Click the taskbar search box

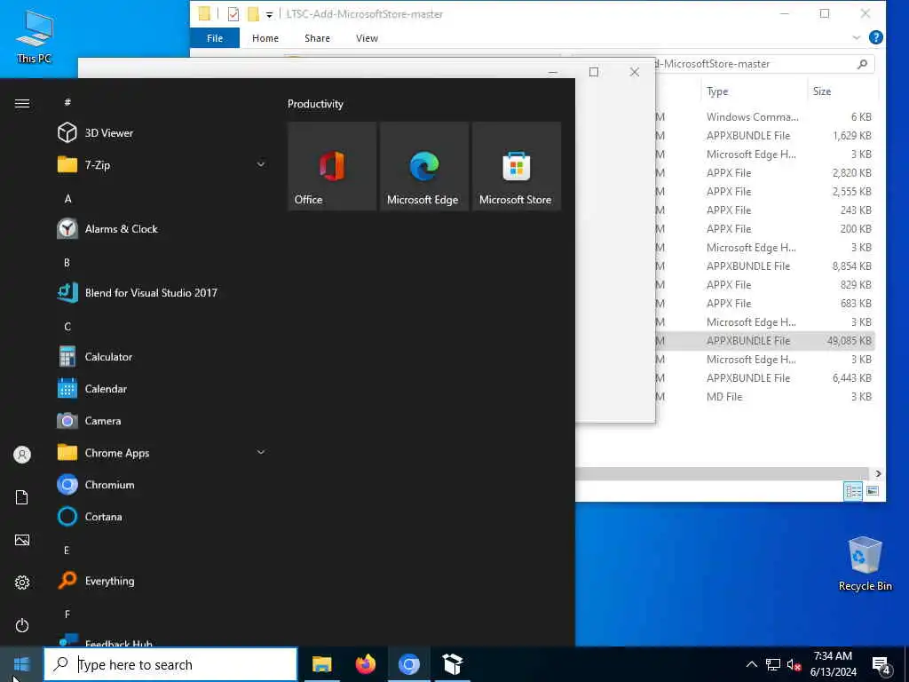(170, 664)
